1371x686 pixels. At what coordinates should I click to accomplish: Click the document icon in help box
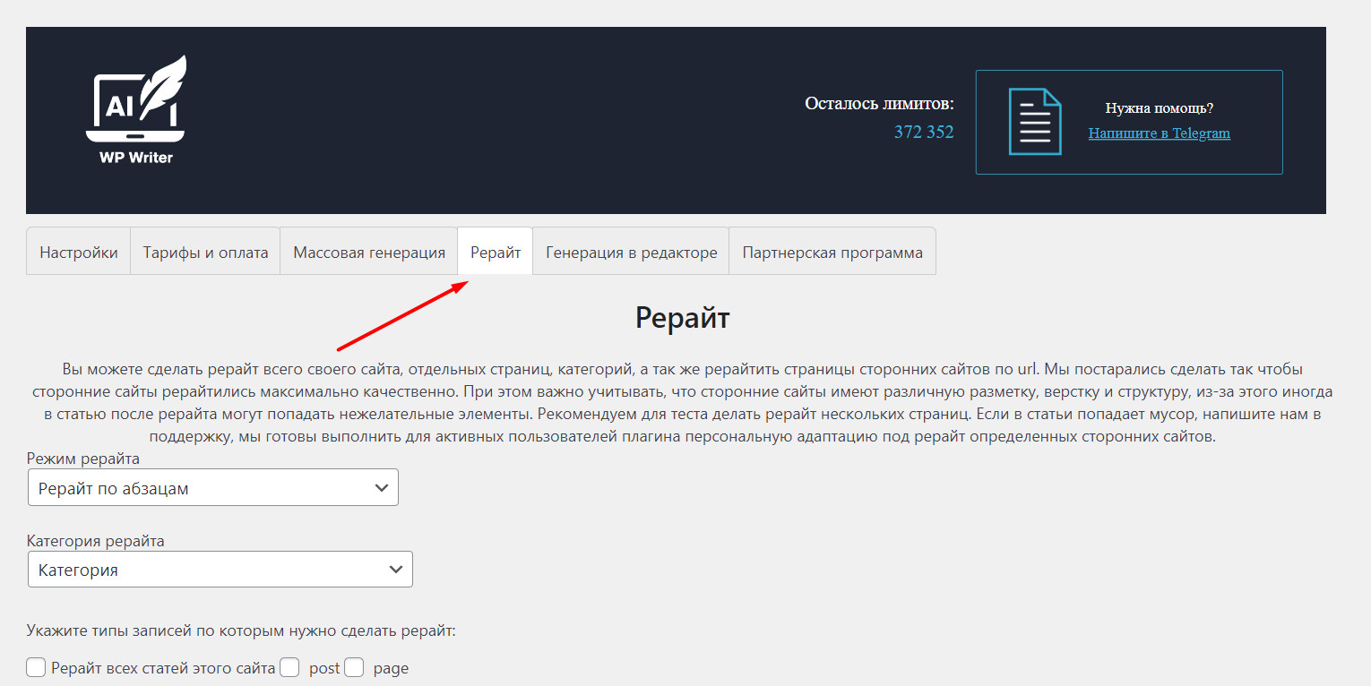(x=1034, y=122)
